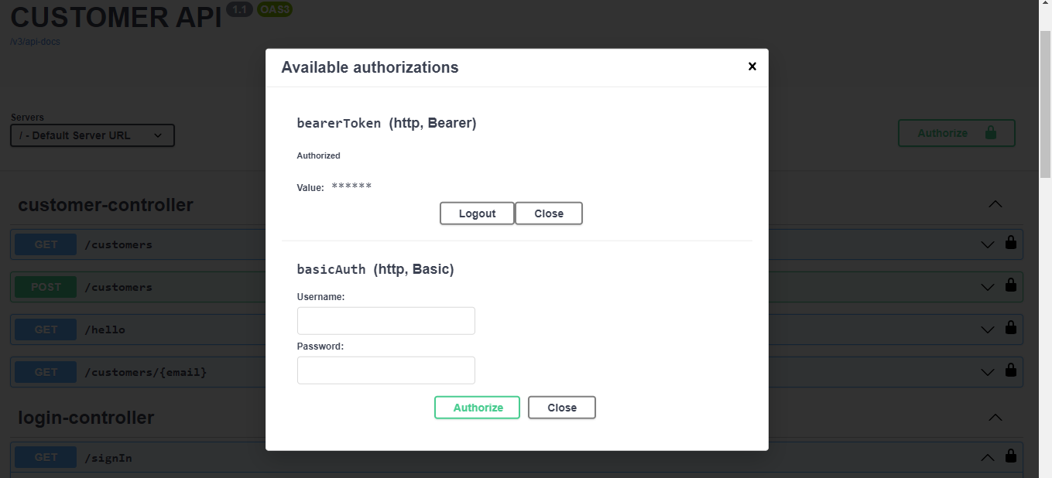This screenshot has width=1052, height=478.
Task: Click Authorize under basicAuth
Action: tap(477, 407)
